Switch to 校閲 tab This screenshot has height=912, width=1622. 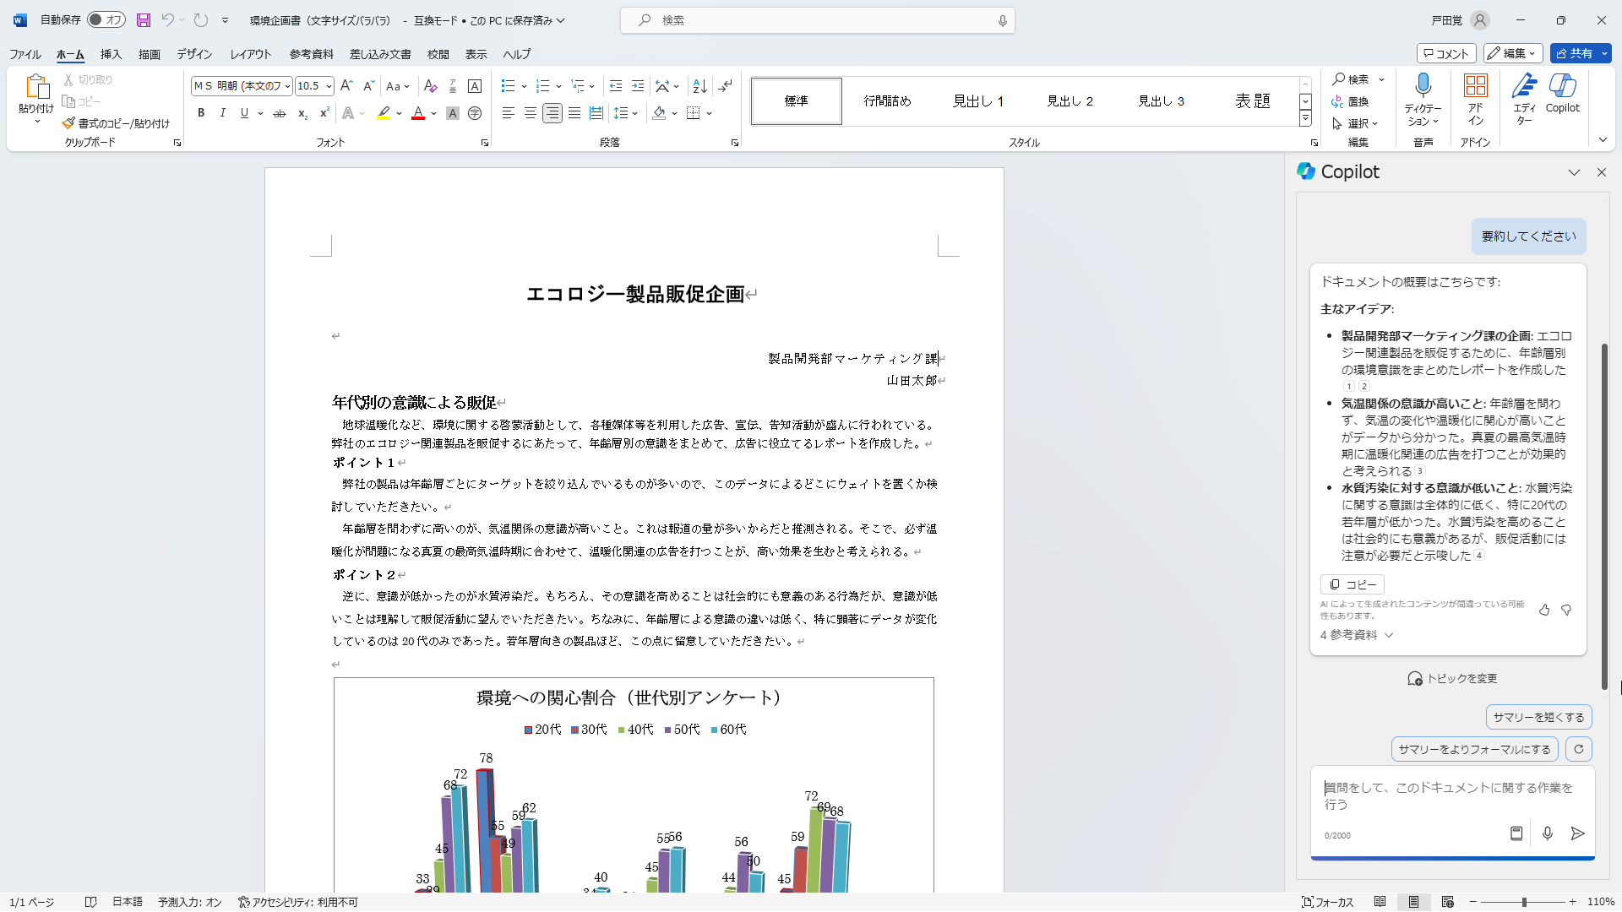click(438, 54)
